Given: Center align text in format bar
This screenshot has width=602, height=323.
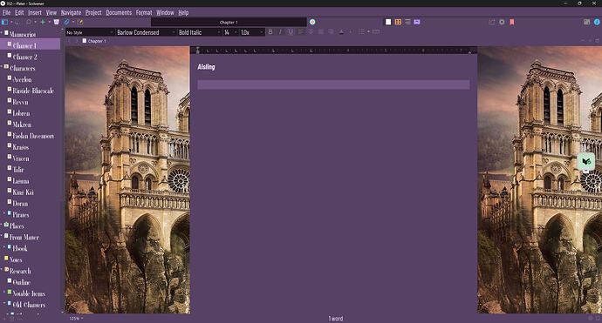Looking at the screenshot, I should click(x=311, y=32).
